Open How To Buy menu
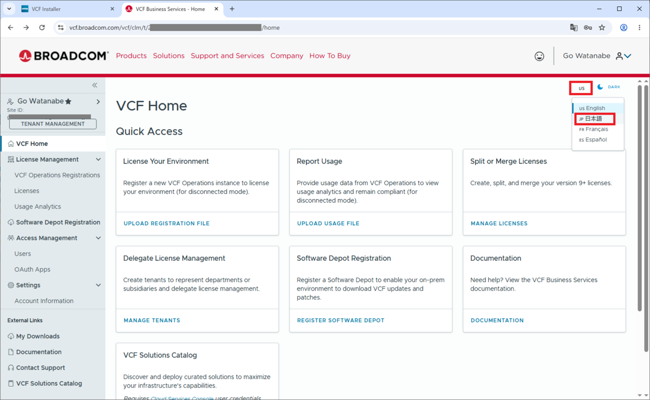 click(330, 56)
